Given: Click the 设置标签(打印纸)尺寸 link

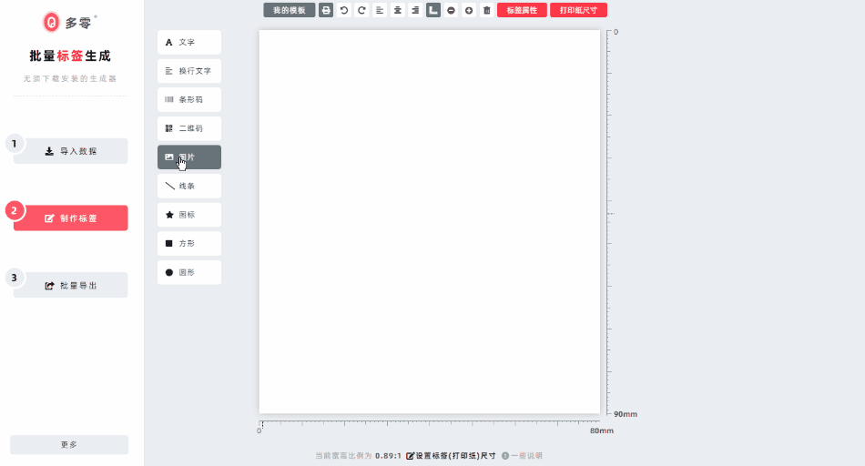Looking at the screenshot, I should (451, 455).
